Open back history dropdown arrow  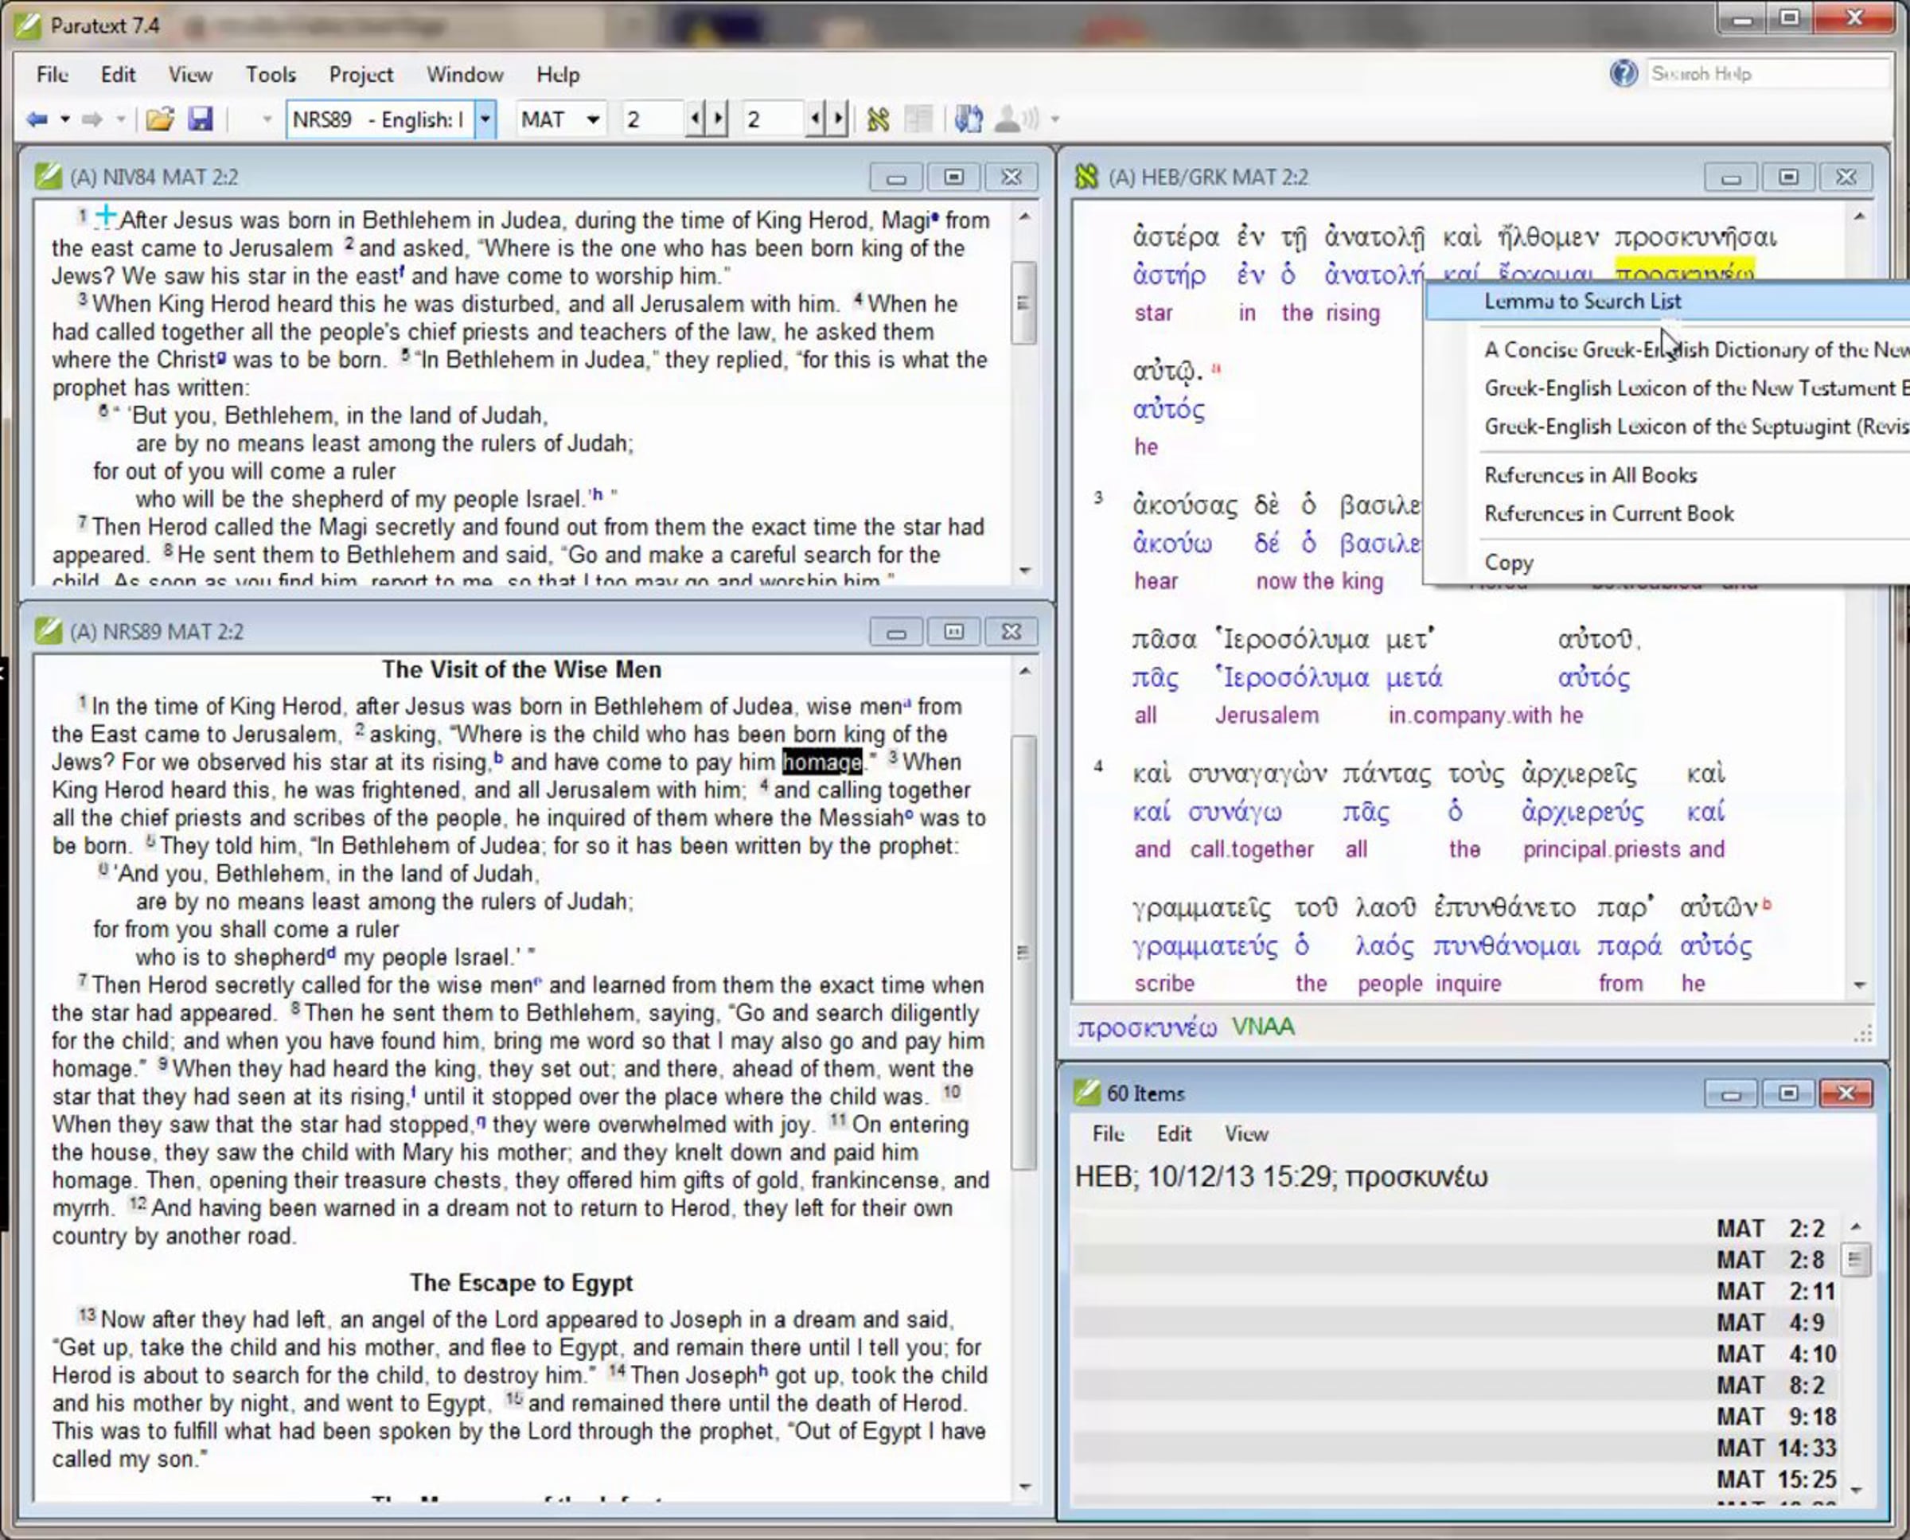pyautogui.click(x=64, y=119)
